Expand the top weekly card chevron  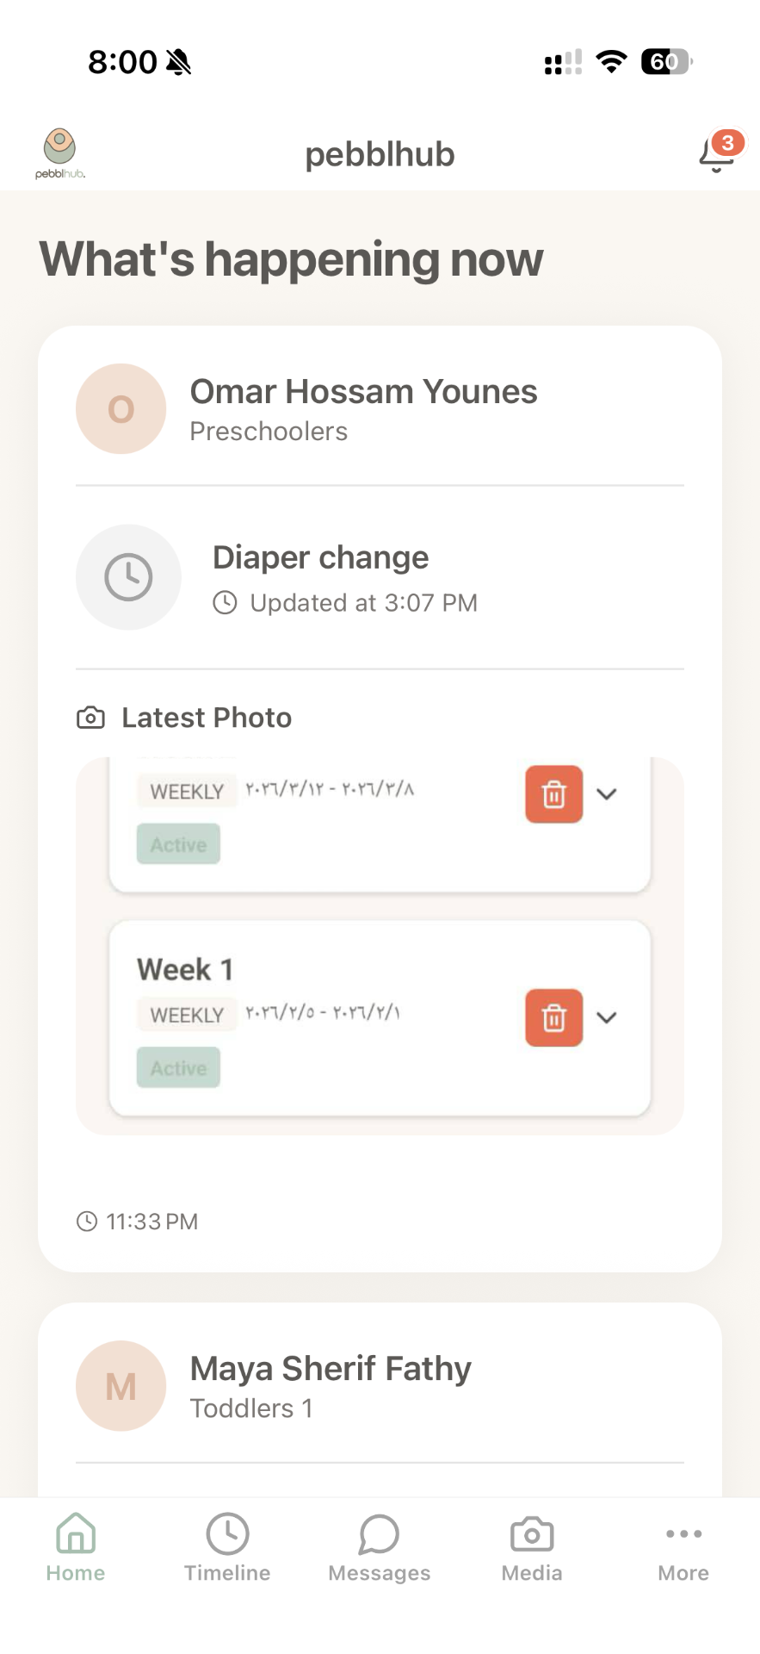tap(607, 794)
